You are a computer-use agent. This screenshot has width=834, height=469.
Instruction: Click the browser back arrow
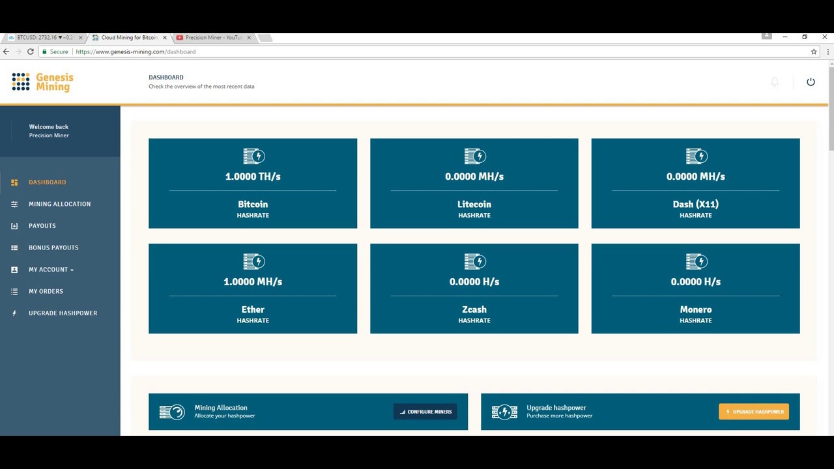(7, 51)
